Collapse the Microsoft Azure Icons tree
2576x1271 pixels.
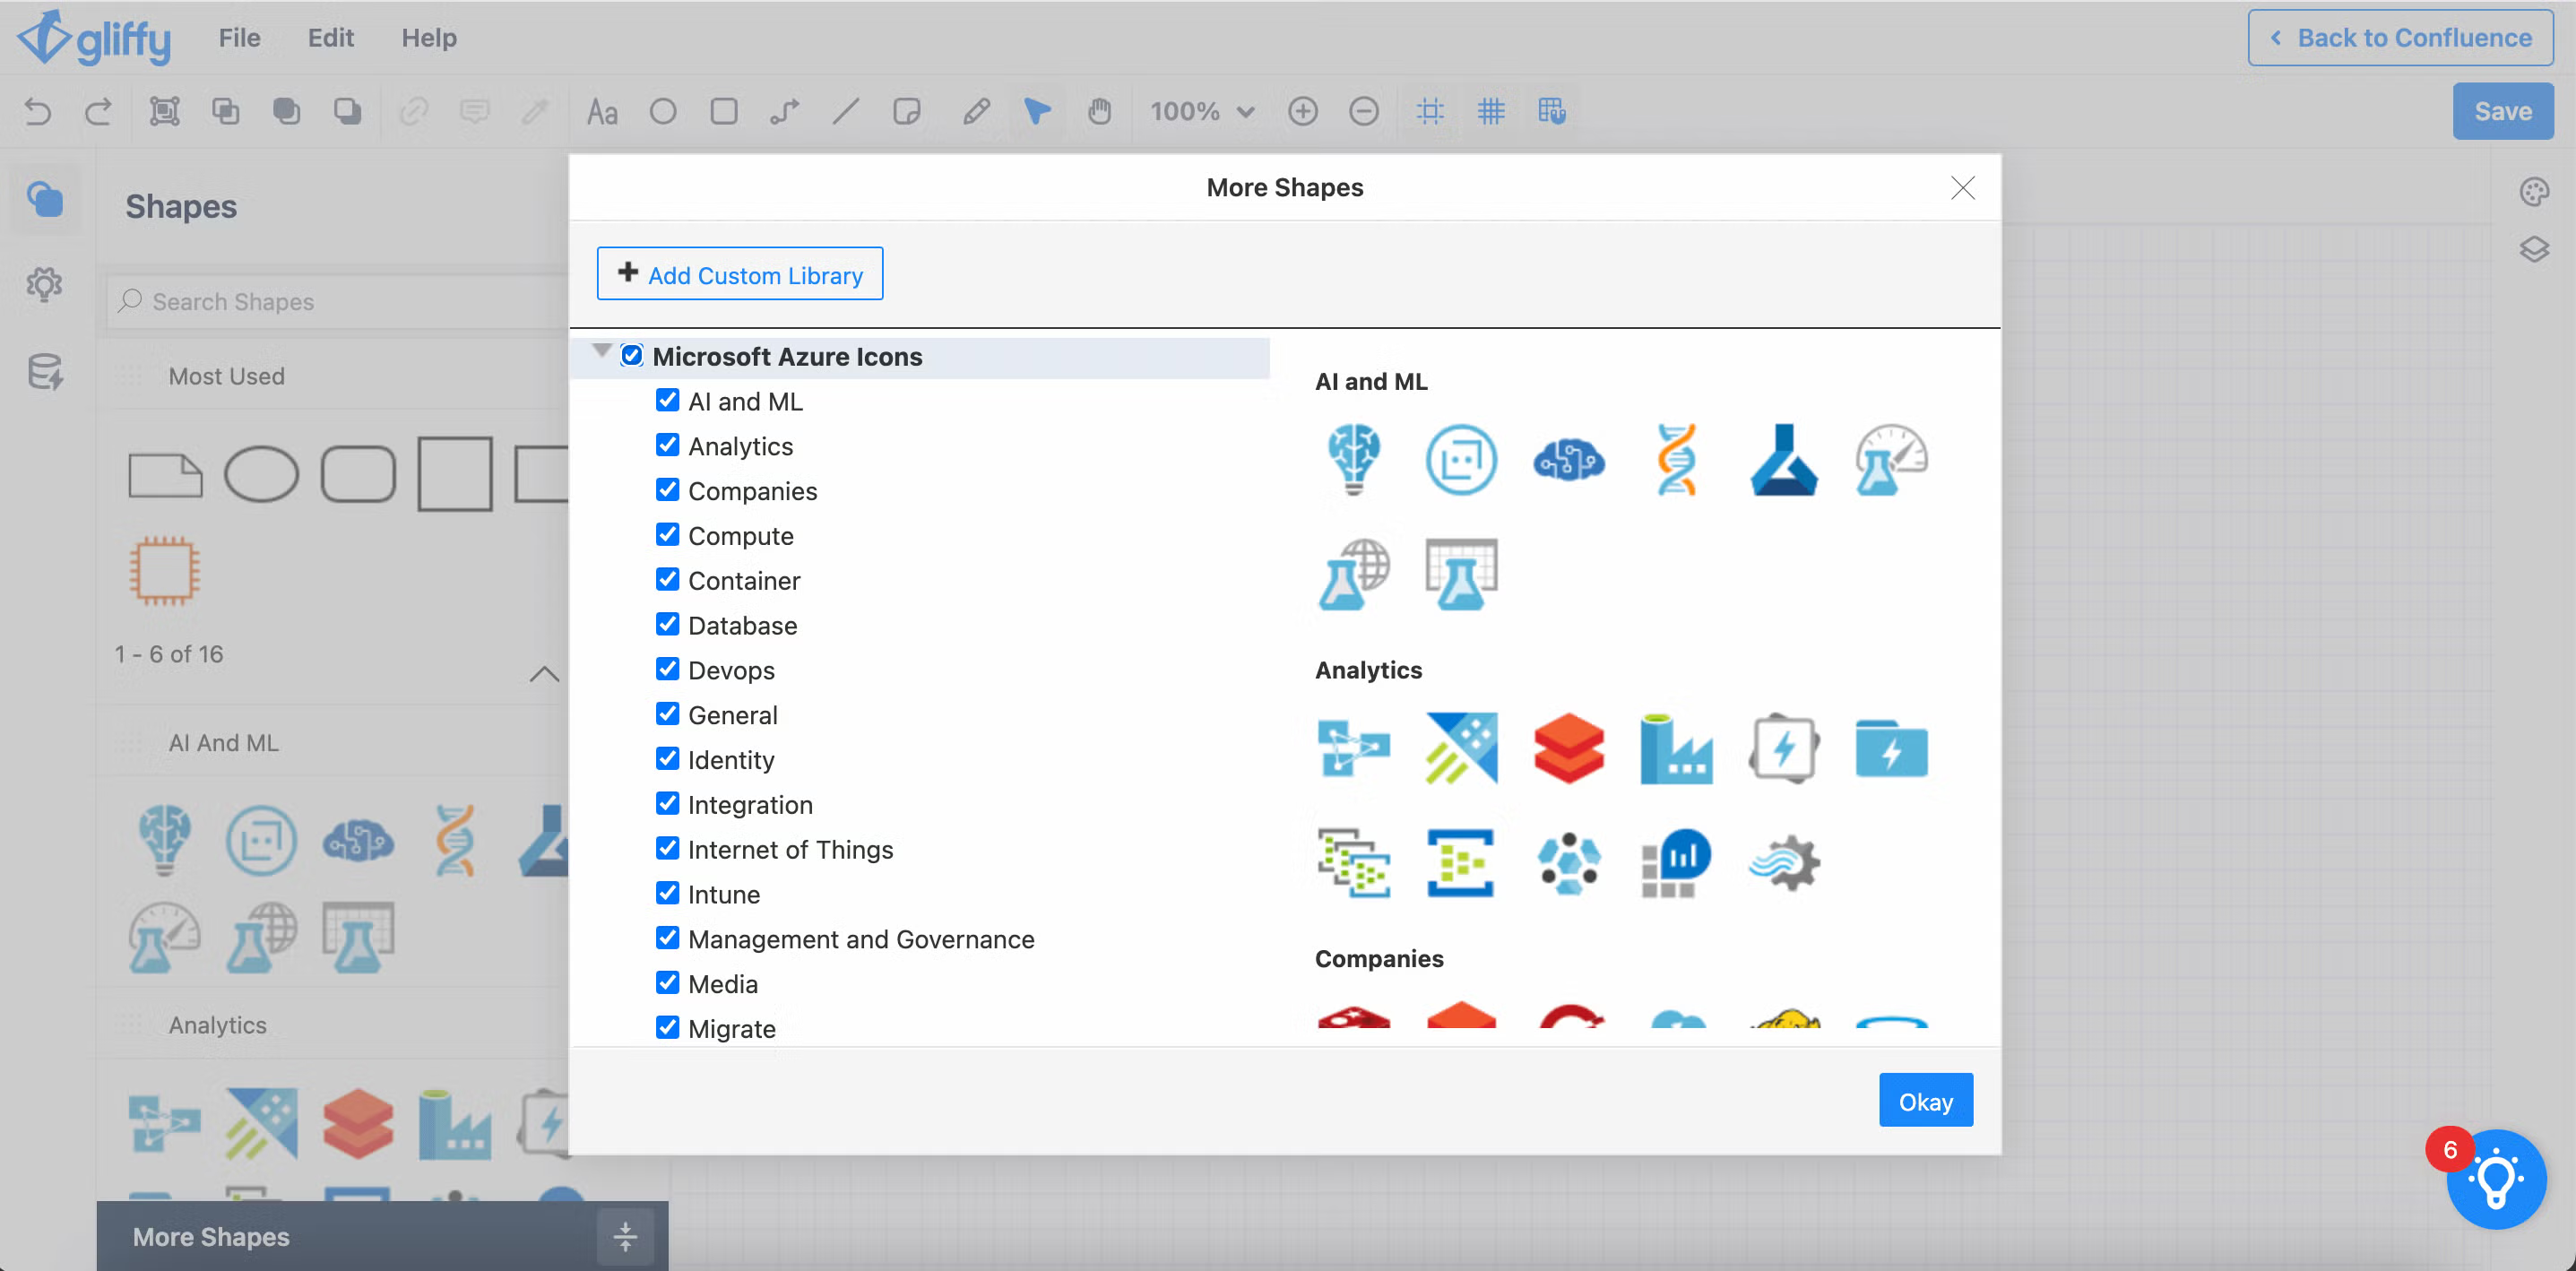pyautogui.click(x=601, y=351)
